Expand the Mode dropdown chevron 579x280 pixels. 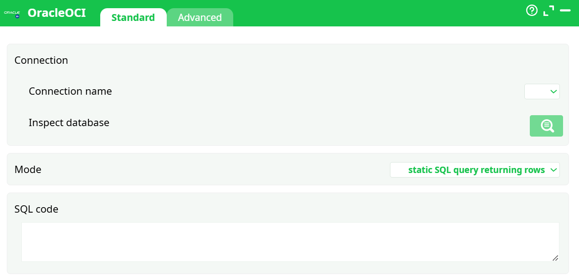(x=554, y=169)
